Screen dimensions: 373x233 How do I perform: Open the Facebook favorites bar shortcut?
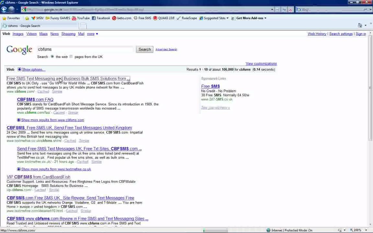coord(101,18)
